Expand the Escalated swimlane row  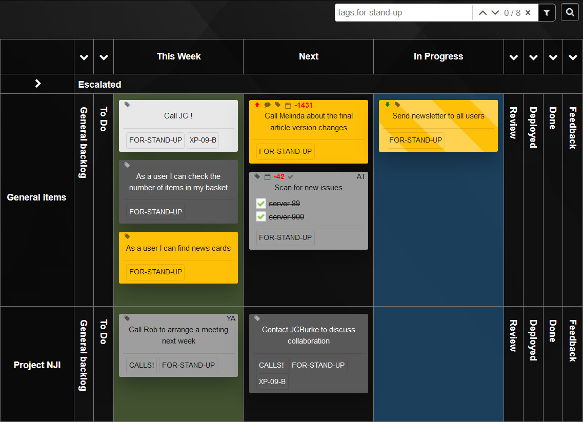tap(37, 84)
